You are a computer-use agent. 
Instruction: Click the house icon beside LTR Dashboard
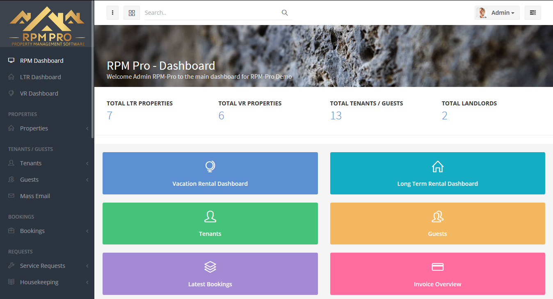tap(11, 77)
